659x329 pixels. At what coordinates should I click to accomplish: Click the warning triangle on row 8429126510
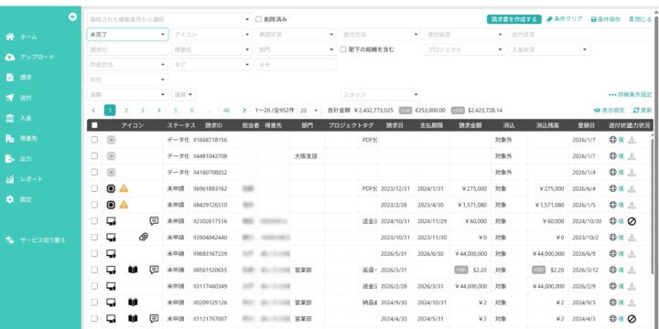[124, 205]
